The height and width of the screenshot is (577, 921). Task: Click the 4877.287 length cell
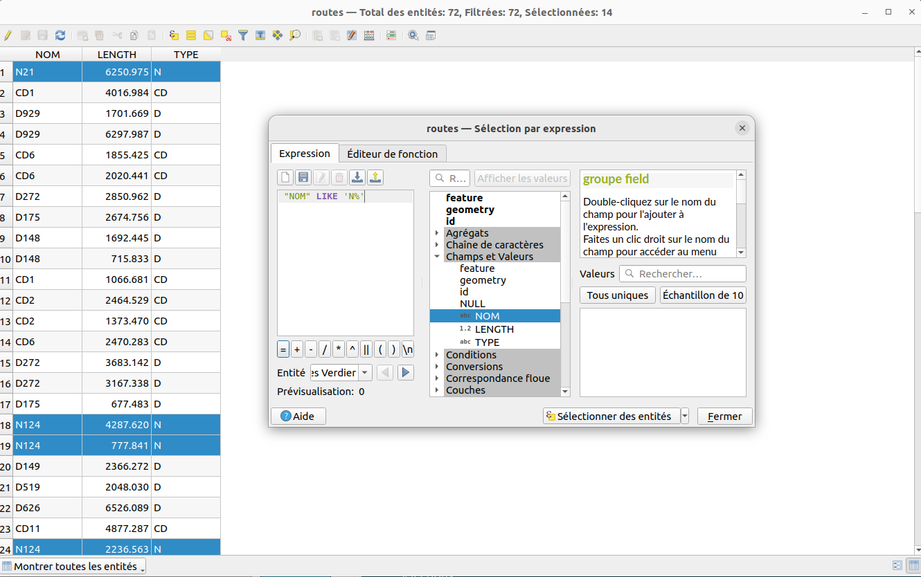click(117, 529)
